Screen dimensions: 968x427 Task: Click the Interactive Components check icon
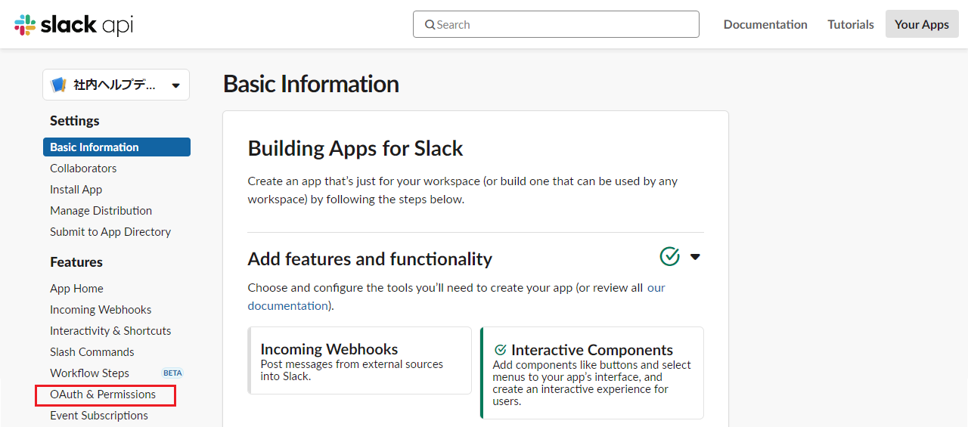click(x=500, y=350)
